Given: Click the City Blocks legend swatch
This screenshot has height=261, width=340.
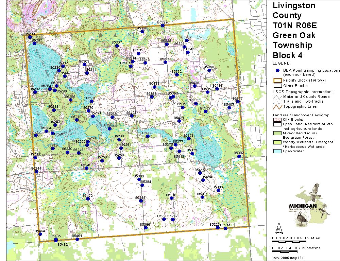Looking at the screenshot, I should coord(276,120).
